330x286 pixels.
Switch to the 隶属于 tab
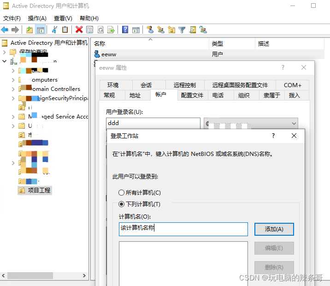click(x=272, y=95)
